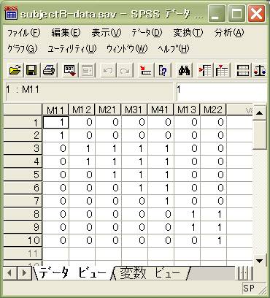The width and height of the screenshot is (270, 298).
Task: Open the ヘルプ(H) menu
Action: pyautogui.click(x=173, y=49)
